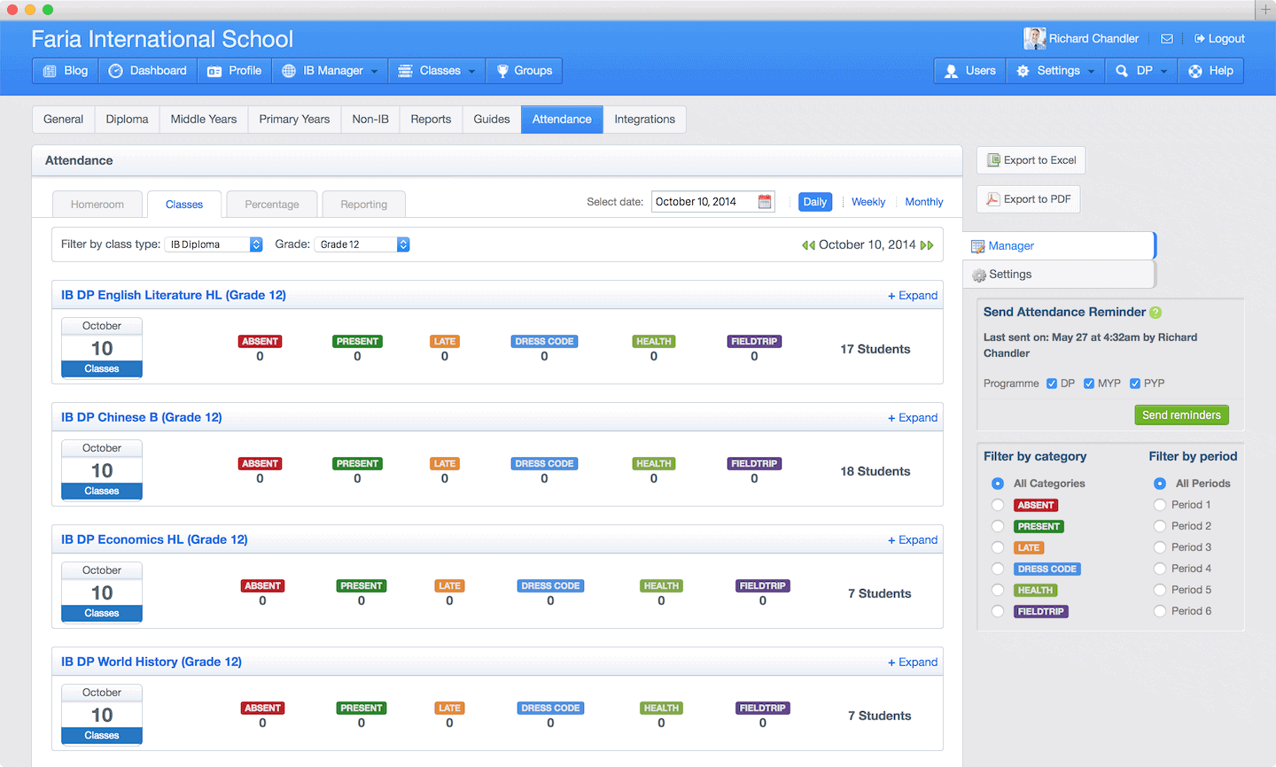Screen dimensions: 1276x767
Task: Click the Send reminders button
Action: point(1181,415)
